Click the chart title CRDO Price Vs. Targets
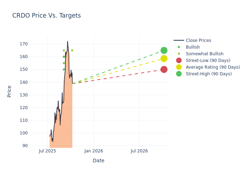Viewport: 246px width, 176px height. point(46,15)
